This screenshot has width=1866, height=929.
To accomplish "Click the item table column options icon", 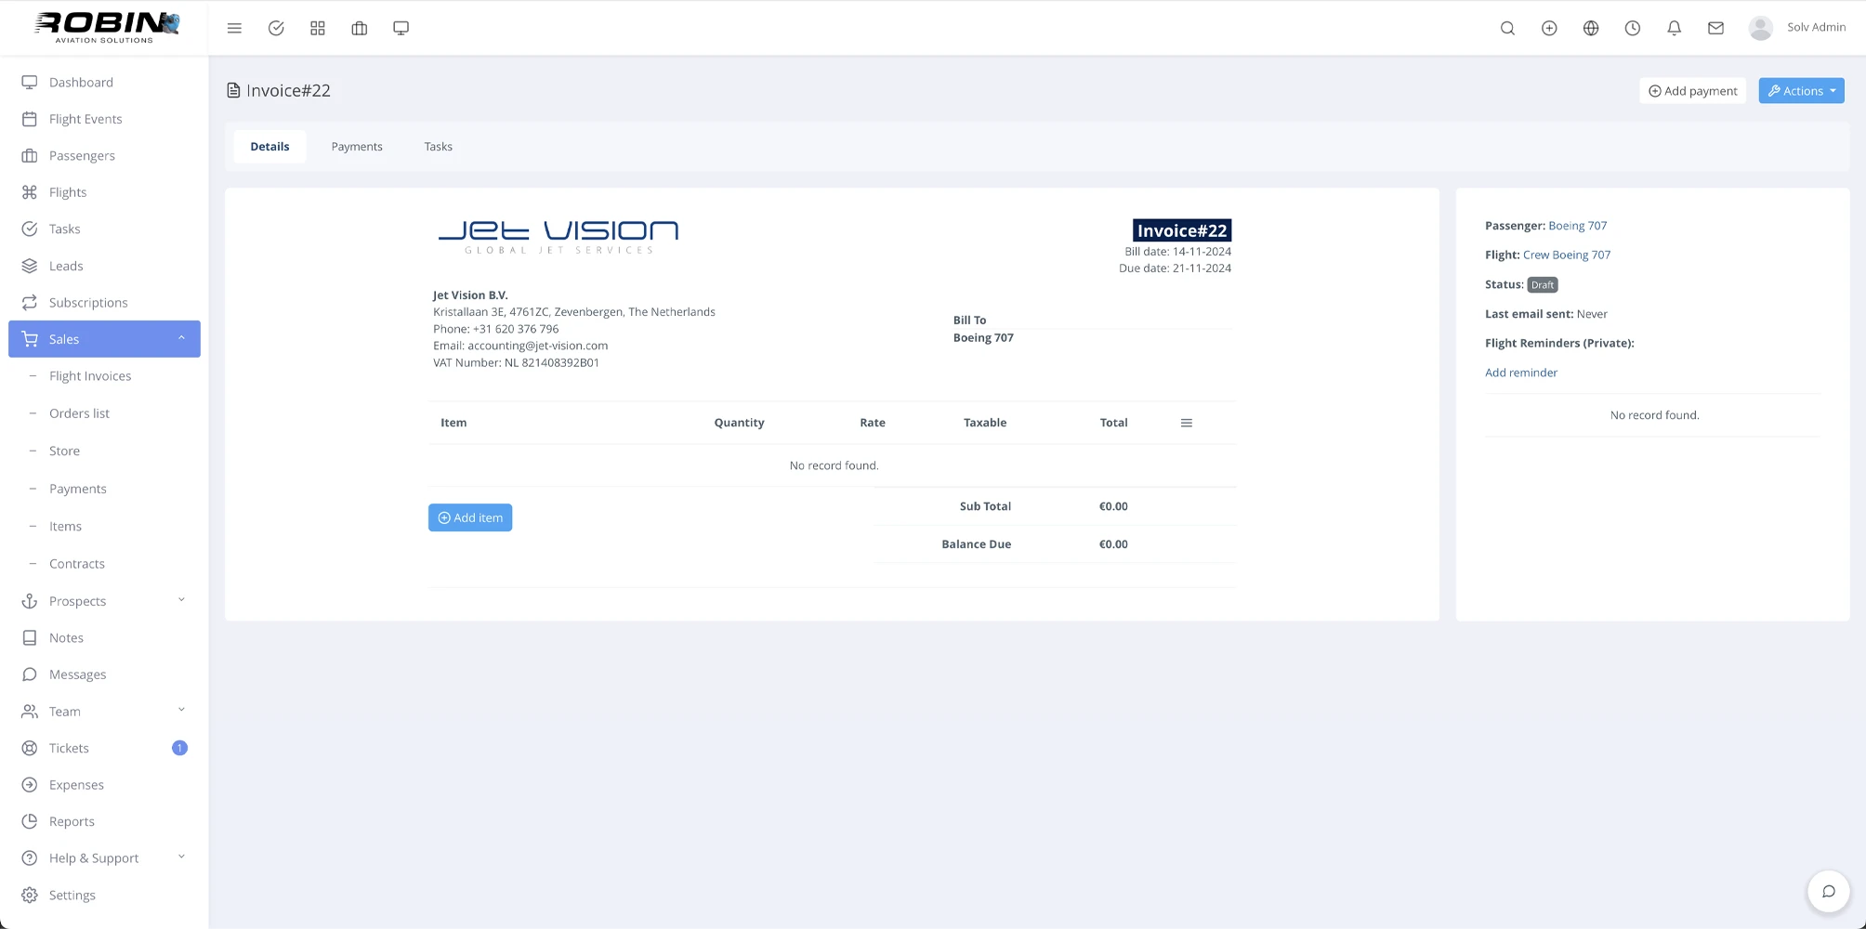I will (x=1186, y=423).
